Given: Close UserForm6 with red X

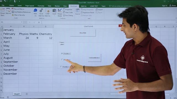Looking at the screenshot, I should coord(121,26).
